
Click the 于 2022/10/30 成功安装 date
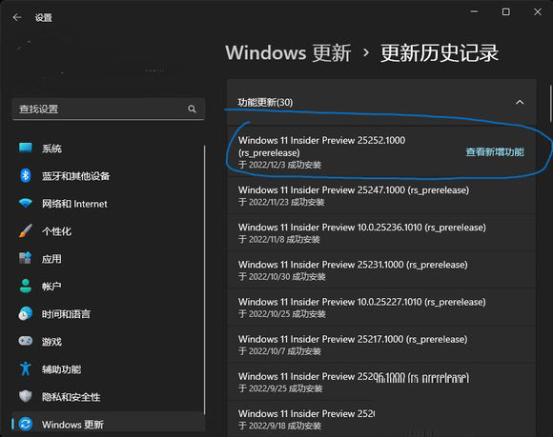[x=282, y=277]
